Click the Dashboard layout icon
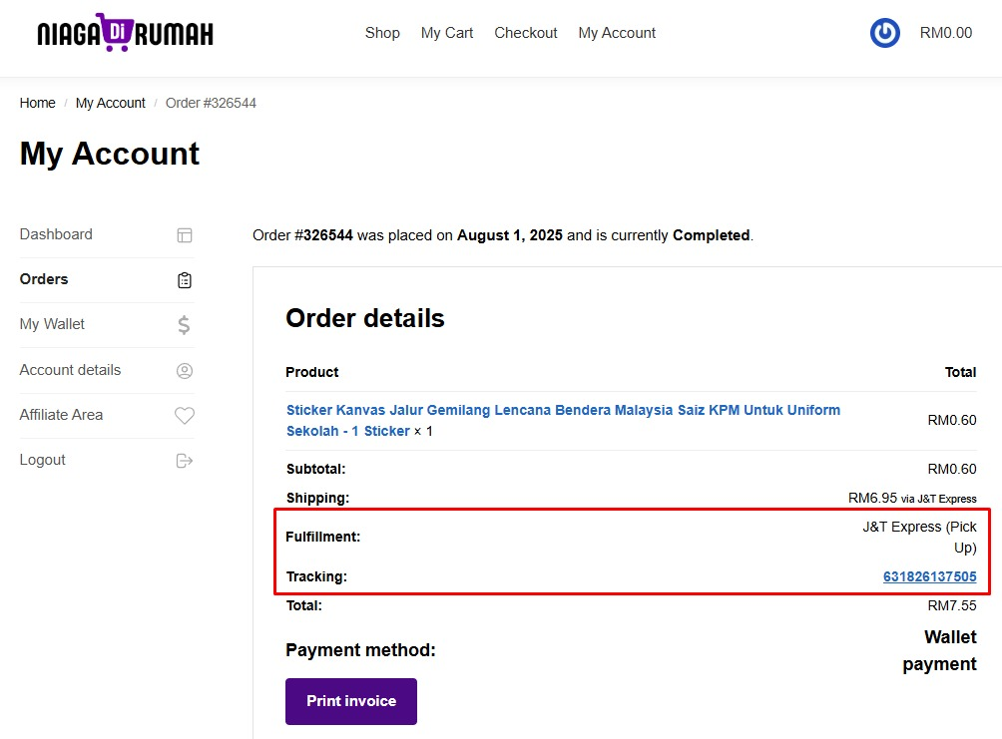Viewport: 1002px width, 739px height. (185, 235)
